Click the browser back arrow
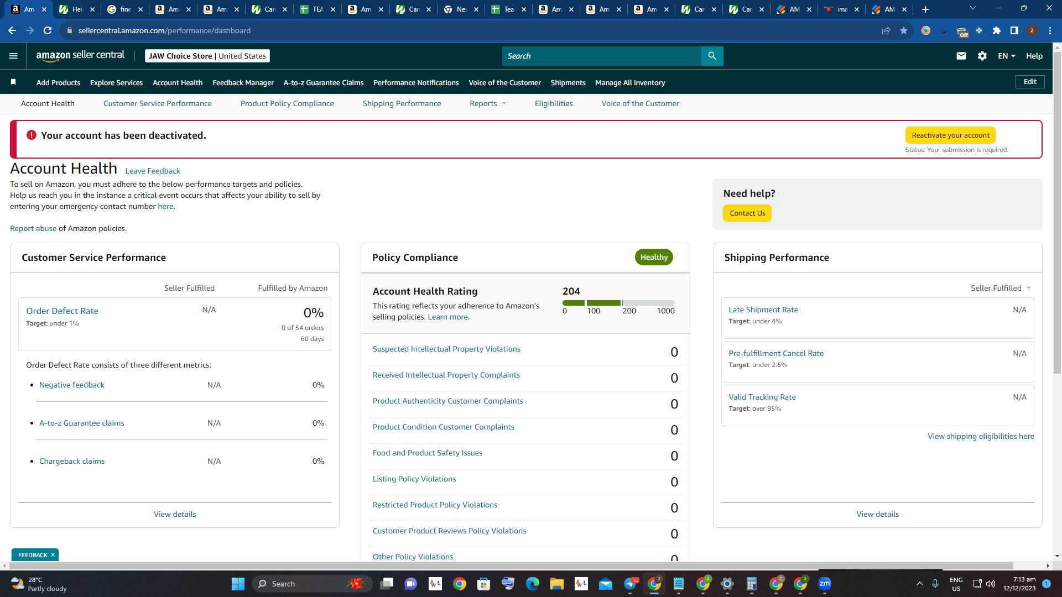This screenshot has width=1062, height=597. coord(12,30)
